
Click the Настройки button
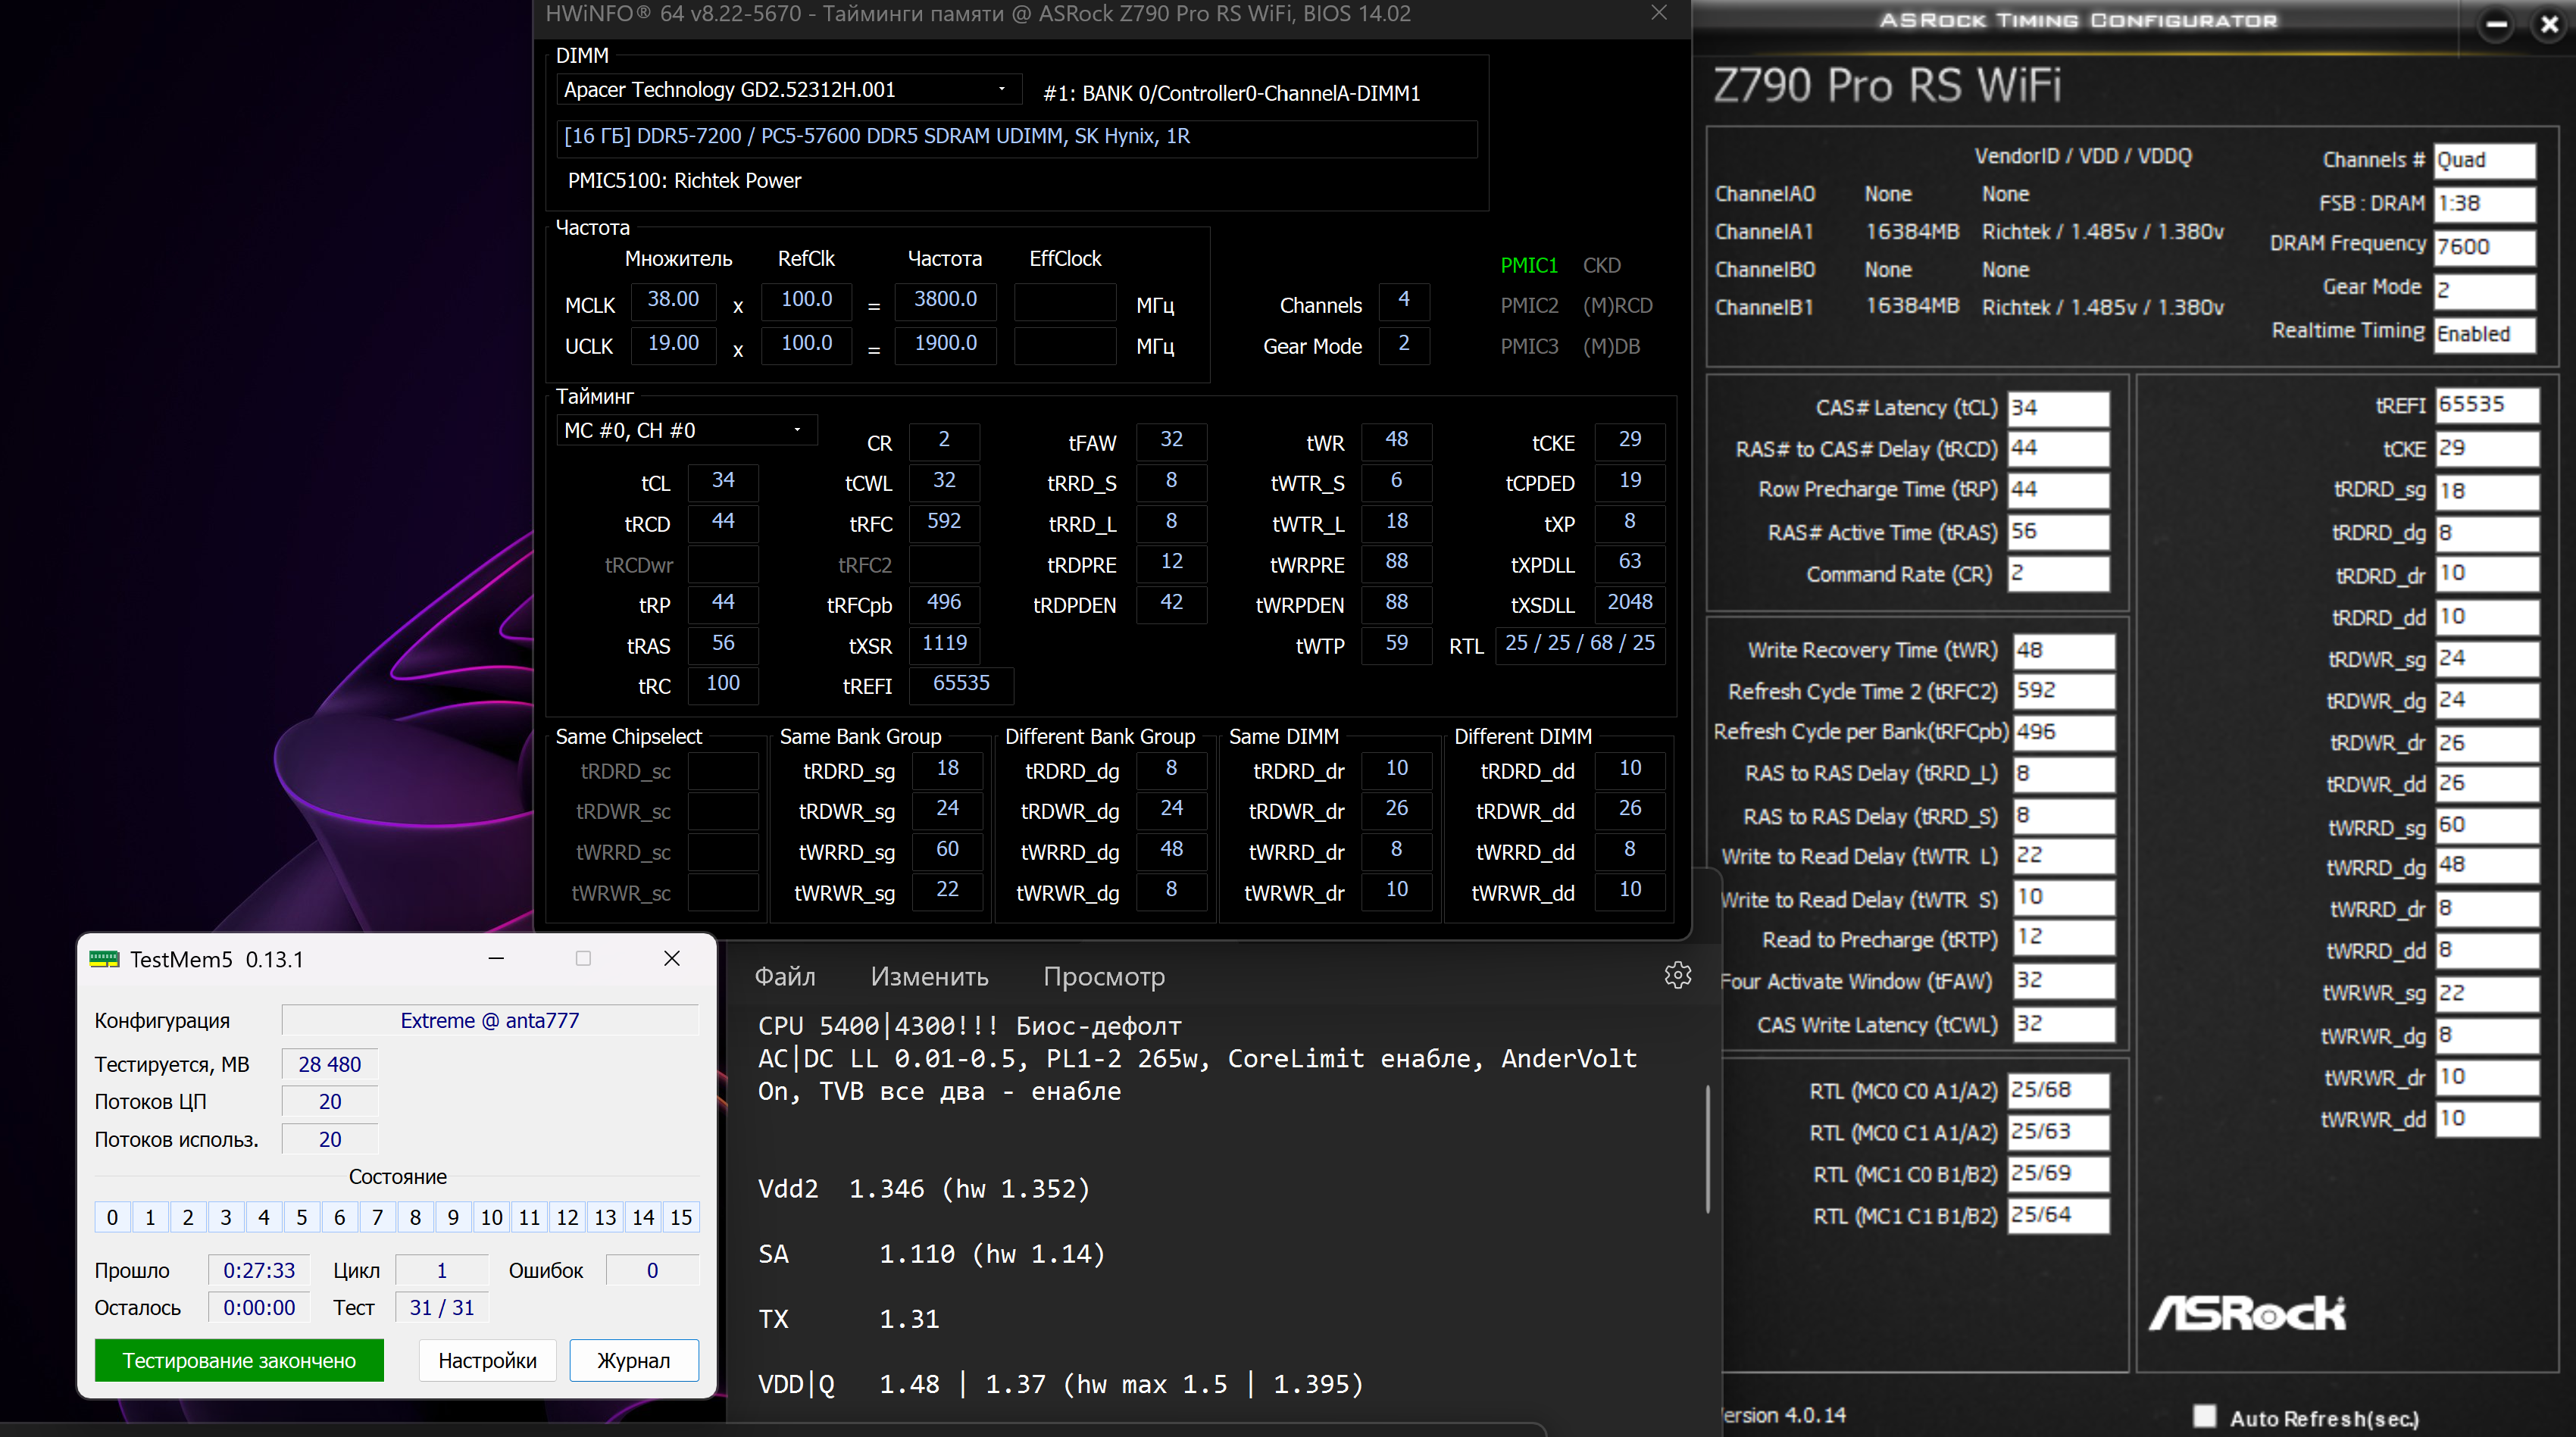(x=487, y=1360)
